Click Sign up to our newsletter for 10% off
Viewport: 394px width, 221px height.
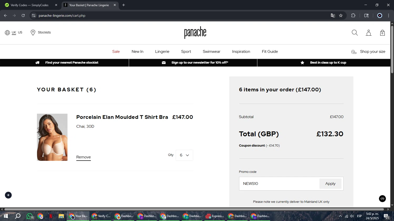pos(200,63)
